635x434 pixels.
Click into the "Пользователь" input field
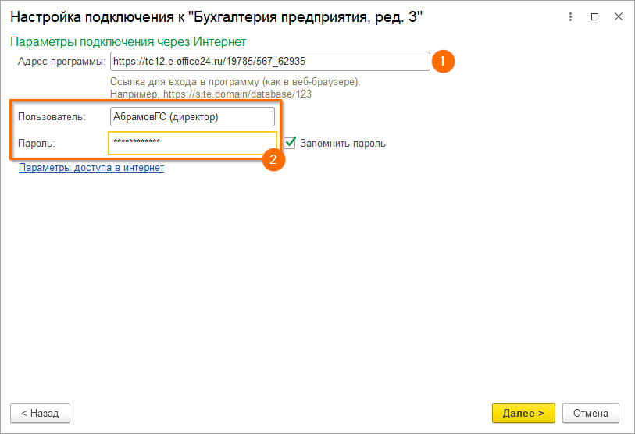tap(191, 117)
